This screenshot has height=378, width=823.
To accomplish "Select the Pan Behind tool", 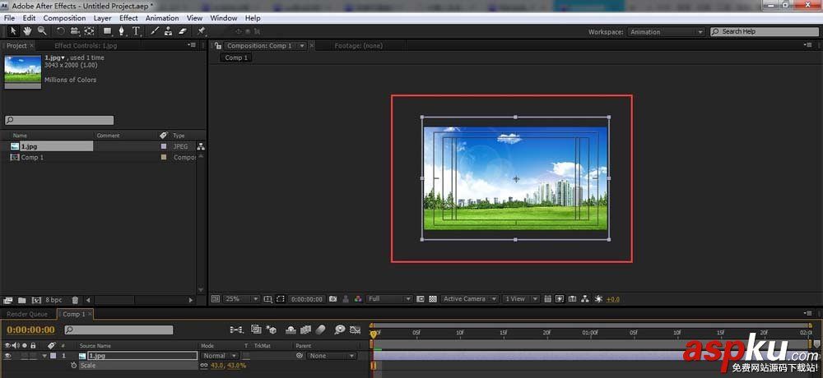I will pos(89,31).
